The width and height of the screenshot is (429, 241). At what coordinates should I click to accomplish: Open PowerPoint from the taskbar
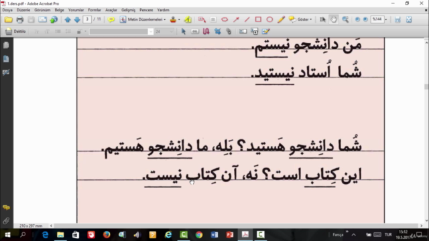(x=230, y=235)
